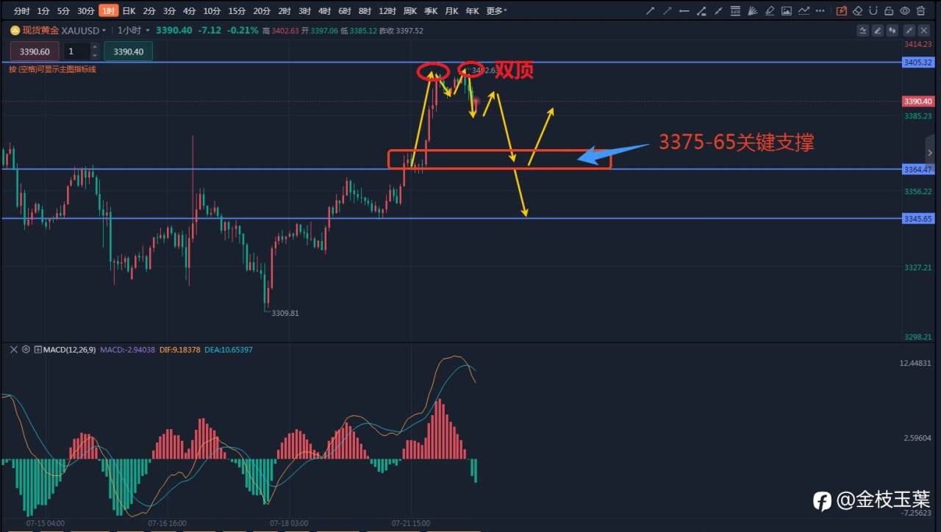Switch to the 2时 timeframe
Image resolution: width=941 pixels, height=532 pixels.
(x=285, y=11)
